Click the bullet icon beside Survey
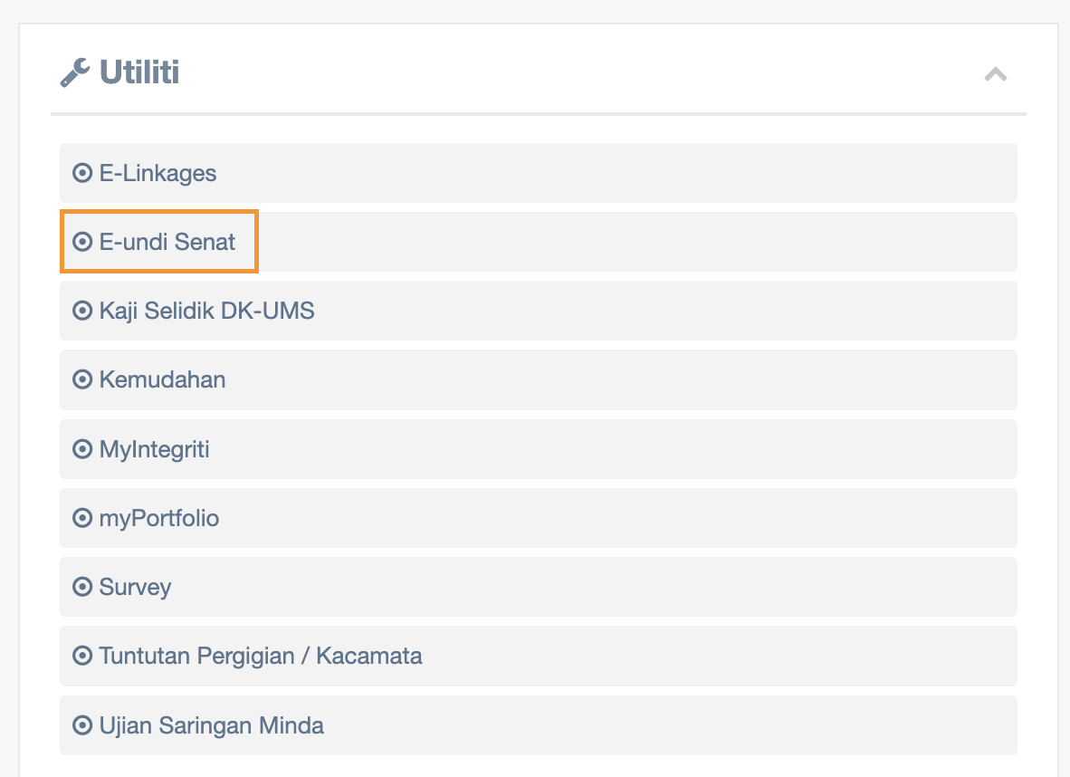 [x=82, y=587]
